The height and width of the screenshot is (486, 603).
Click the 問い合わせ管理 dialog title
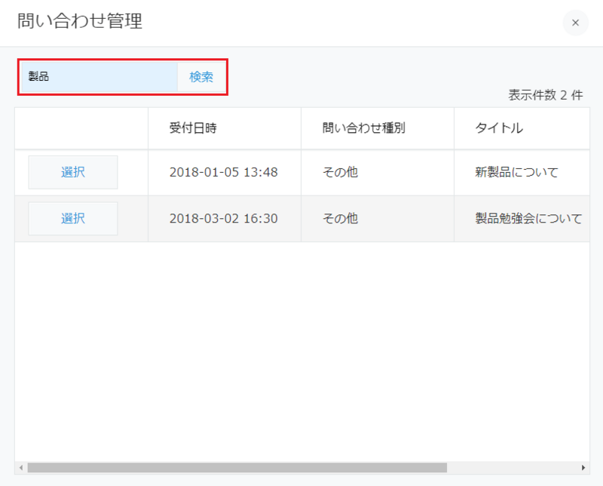pyautogui.click(x=80, y=21)
